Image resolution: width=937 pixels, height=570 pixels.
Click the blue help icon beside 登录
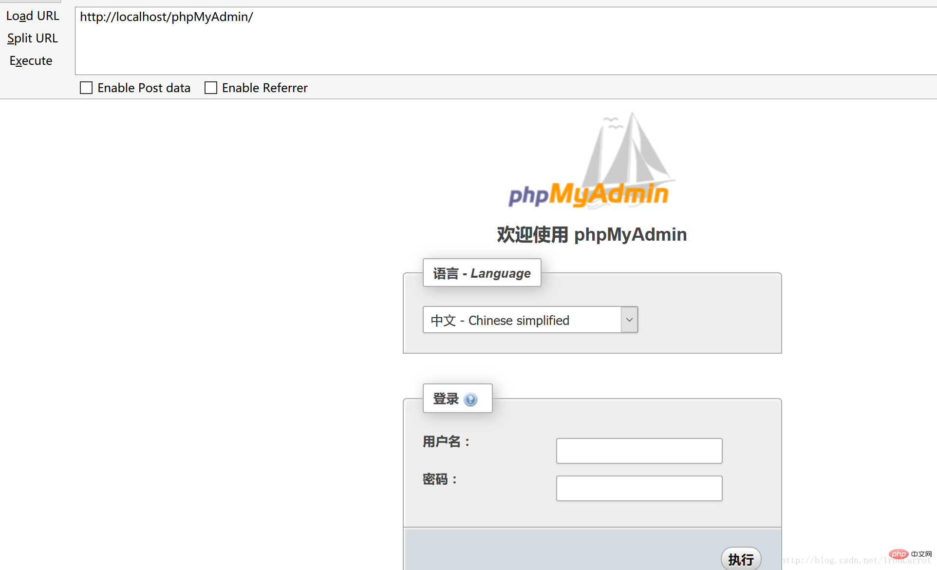coord(470,399)
